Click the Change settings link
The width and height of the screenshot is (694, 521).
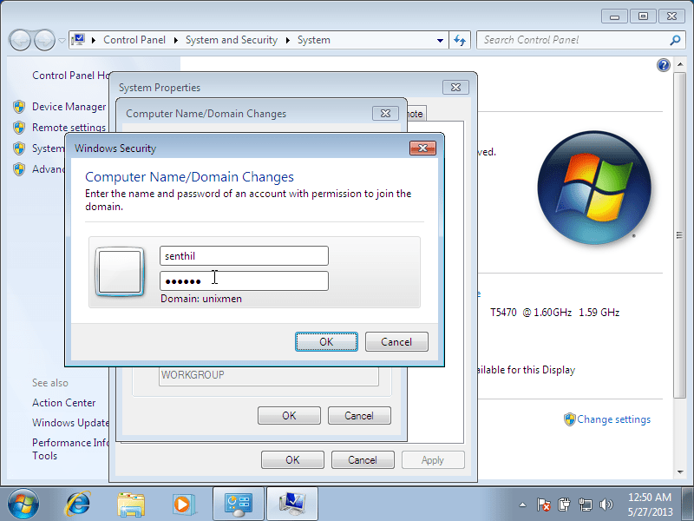612,419
